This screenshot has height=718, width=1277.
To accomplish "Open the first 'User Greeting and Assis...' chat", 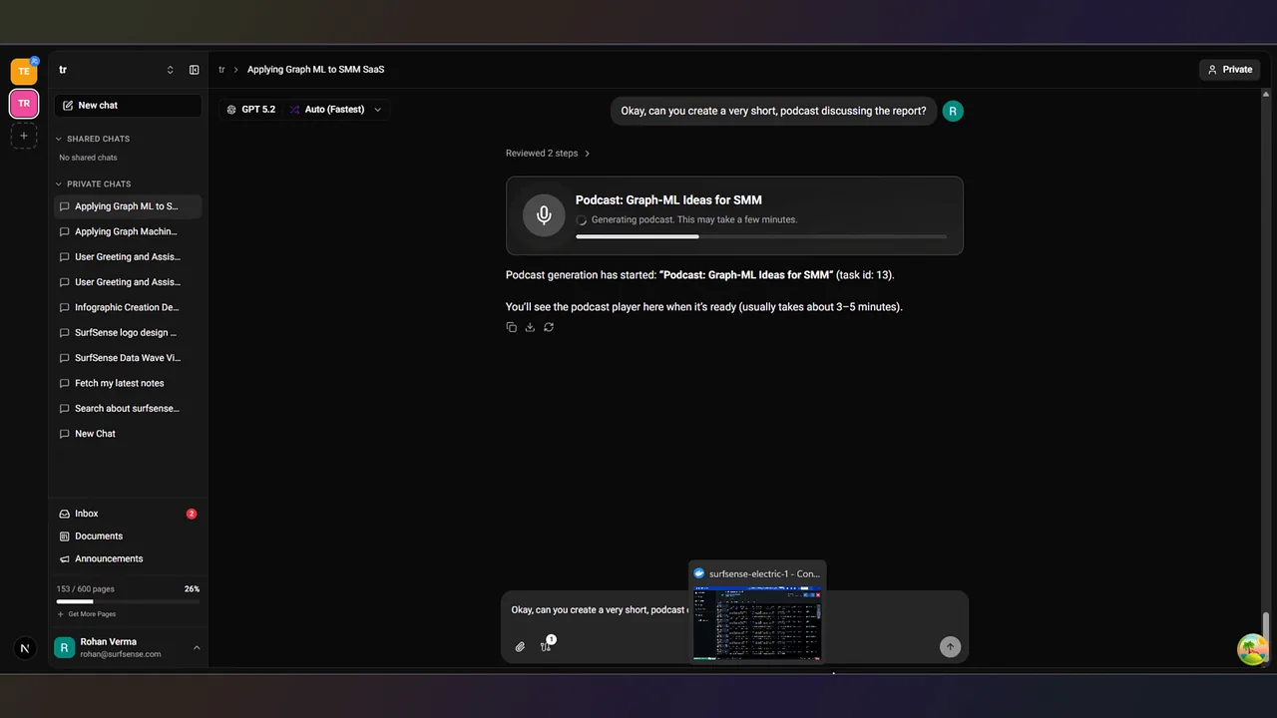I will pyautogui.click(x=128, y=256).
